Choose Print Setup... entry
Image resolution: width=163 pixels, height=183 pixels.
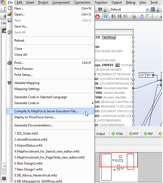[50, 75]
